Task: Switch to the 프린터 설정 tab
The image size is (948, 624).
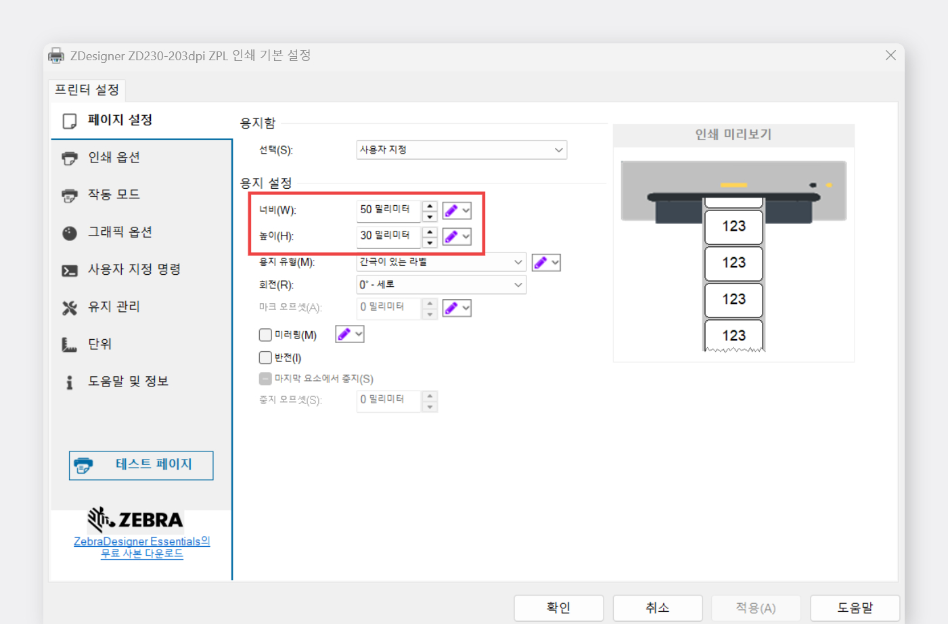Action: pos(87,89)
